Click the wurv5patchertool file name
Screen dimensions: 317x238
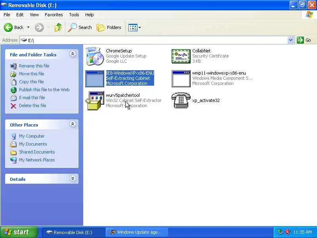(x=123, y=95)
